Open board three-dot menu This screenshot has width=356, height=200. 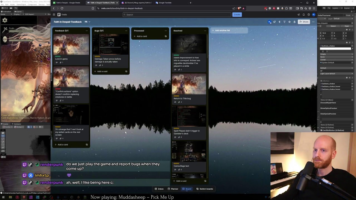coord(313,22)
